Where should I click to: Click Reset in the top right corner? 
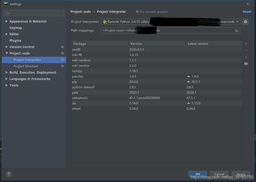coord(247,12)
